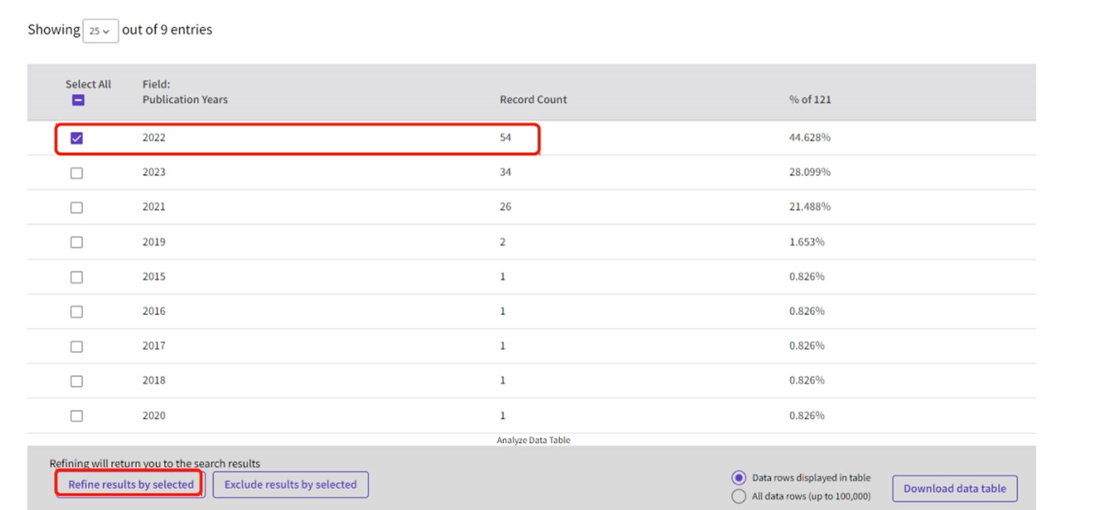1094x510 pixels.
Task: Mark the 2016 publication year checkbox
Action: pyautogui.click(x=77, y=312)
